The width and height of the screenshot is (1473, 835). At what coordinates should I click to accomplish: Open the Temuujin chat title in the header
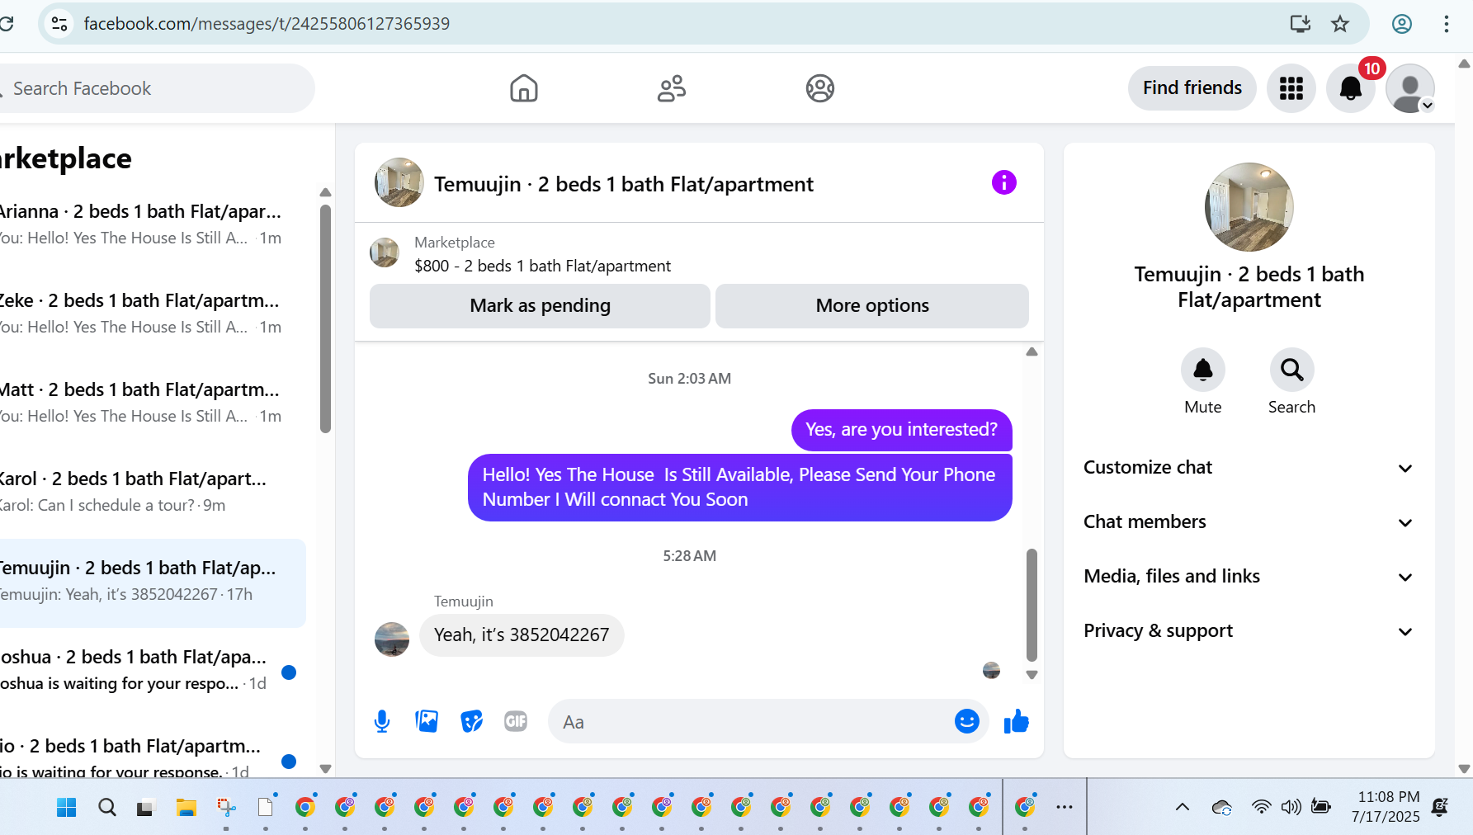click(x=623, y=184)
